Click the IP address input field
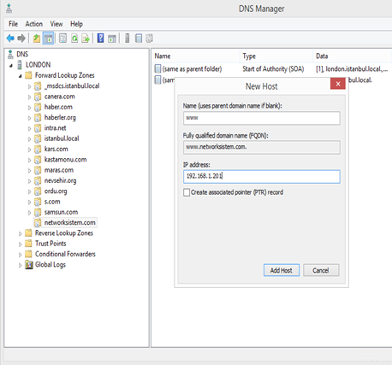Image resolution: width=392 pixels, height=365 pixels. point(262,176)
